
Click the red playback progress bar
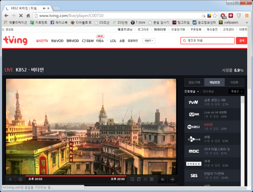(x=75, y=176)
